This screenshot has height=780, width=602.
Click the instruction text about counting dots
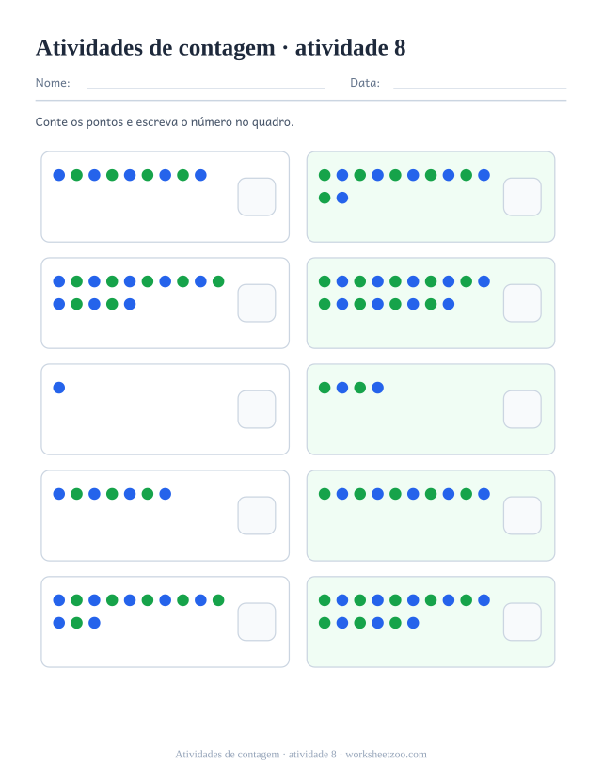pos(165,122)
